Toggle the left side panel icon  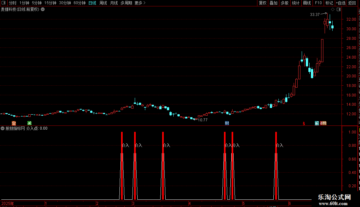[4, 3]
